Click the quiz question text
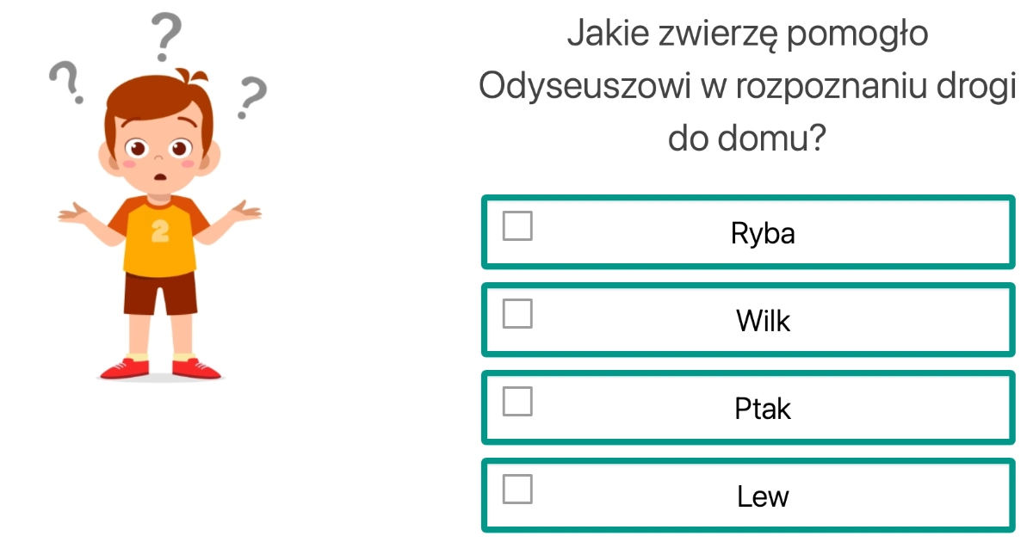The height and width of the screenshot is (542, 1033). tap(749, 86)
